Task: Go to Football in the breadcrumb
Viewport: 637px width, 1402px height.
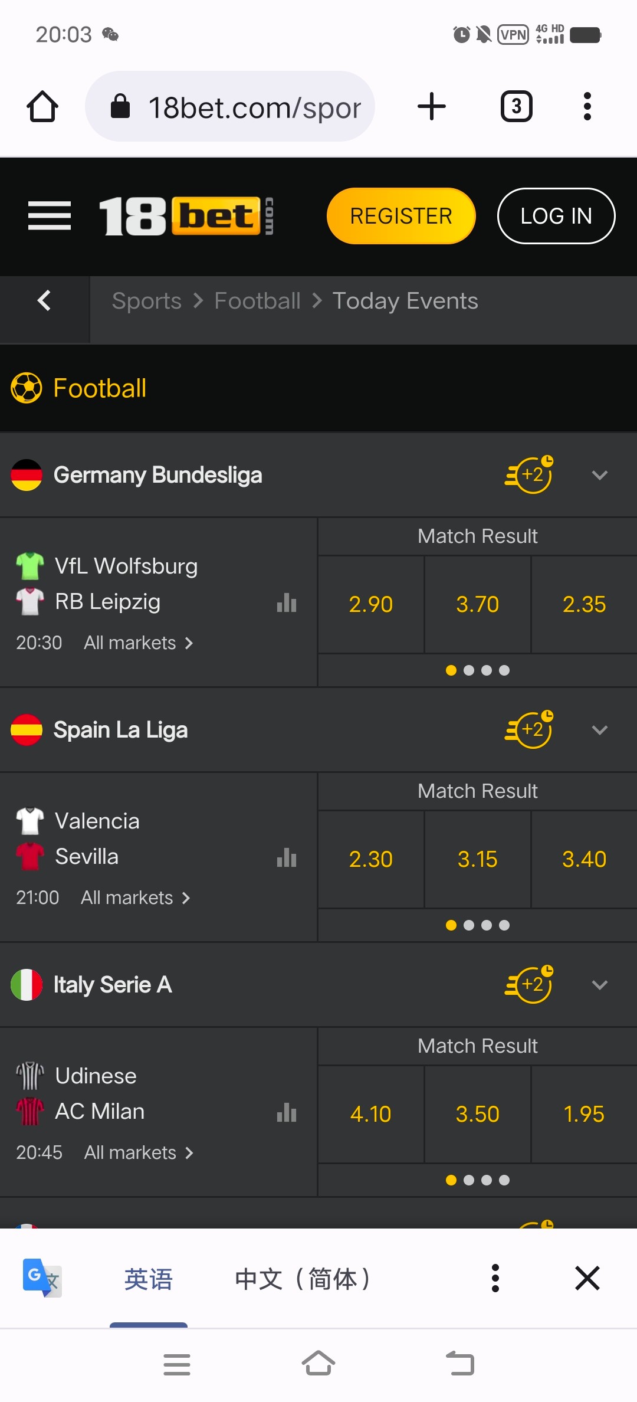Action: coord(257,301)
